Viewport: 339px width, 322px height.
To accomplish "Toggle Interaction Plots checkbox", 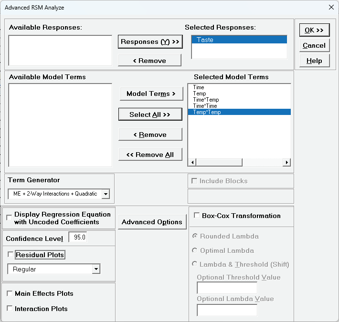I will [x=10, y=309].
